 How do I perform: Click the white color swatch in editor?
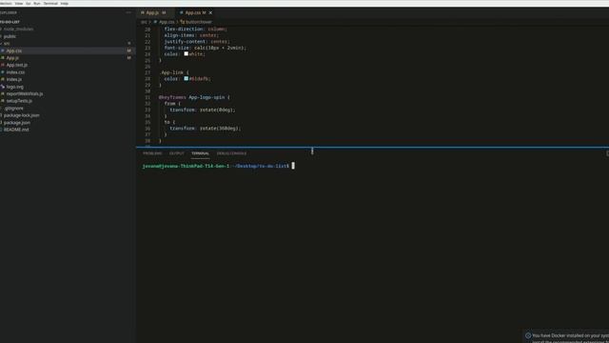coord(187,54)
